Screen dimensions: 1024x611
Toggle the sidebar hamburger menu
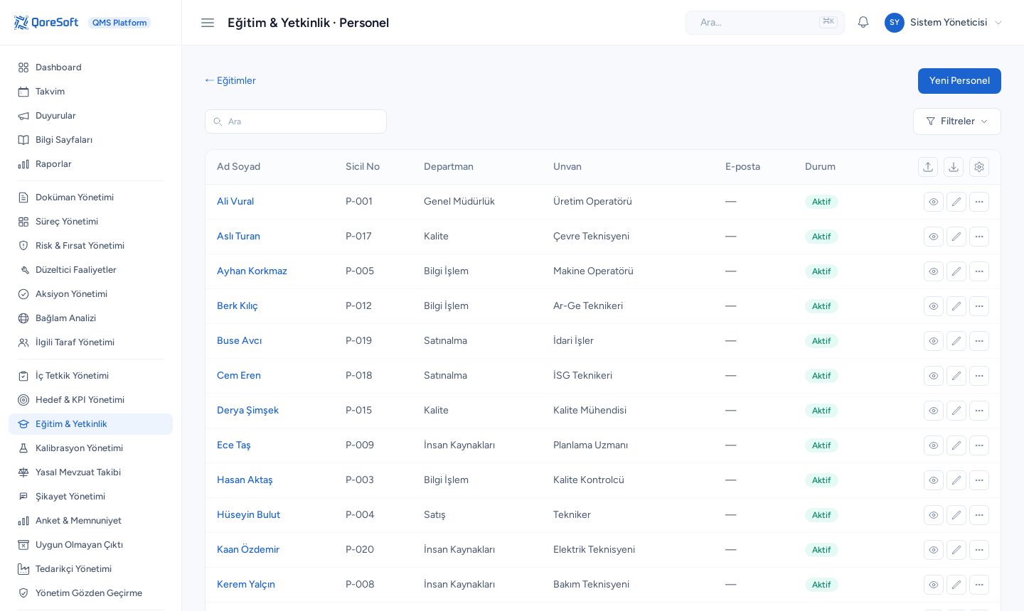click(x=208, y=23)
